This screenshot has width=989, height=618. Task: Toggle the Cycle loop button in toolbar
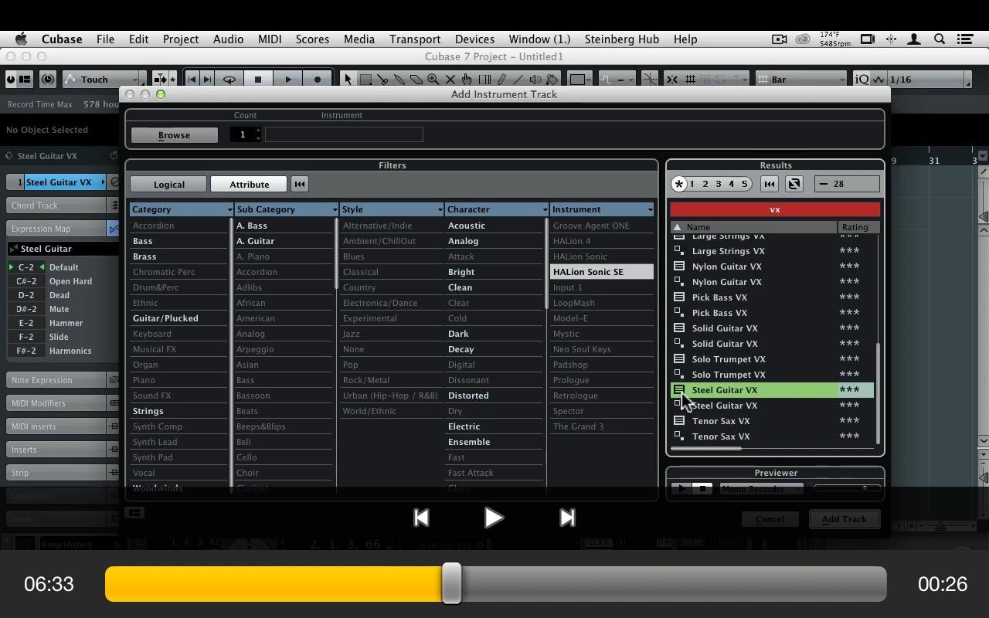[x=229, y=79]
